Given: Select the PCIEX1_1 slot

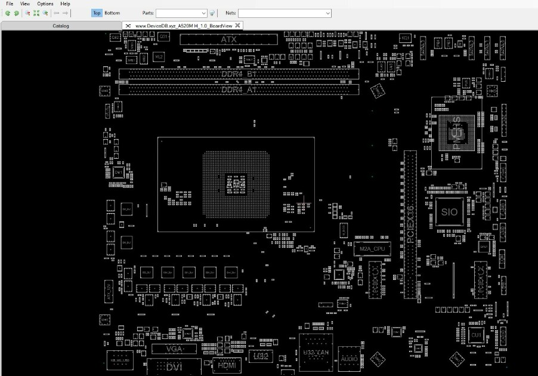Looking at the screenshot, I should point(375,279).
